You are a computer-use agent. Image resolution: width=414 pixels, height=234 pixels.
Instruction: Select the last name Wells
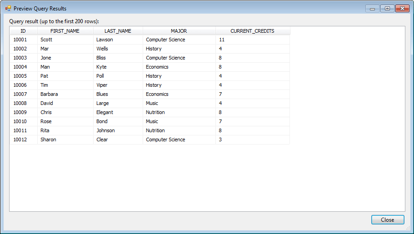pos(118,49)
